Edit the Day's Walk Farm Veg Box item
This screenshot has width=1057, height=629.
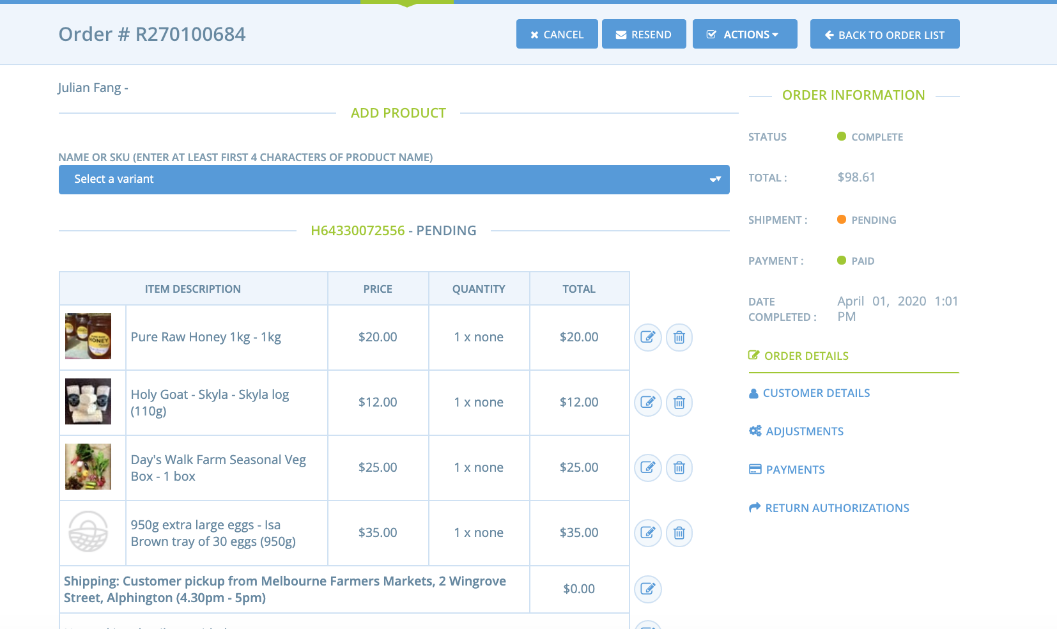point(647,467)
